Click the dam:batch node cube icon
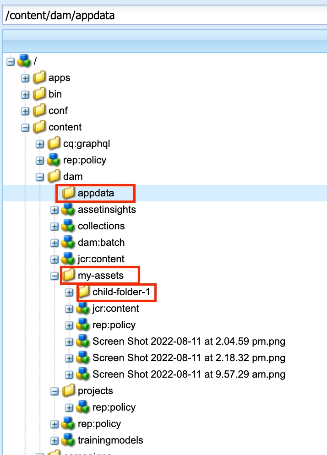 click(x=69, y=242)
